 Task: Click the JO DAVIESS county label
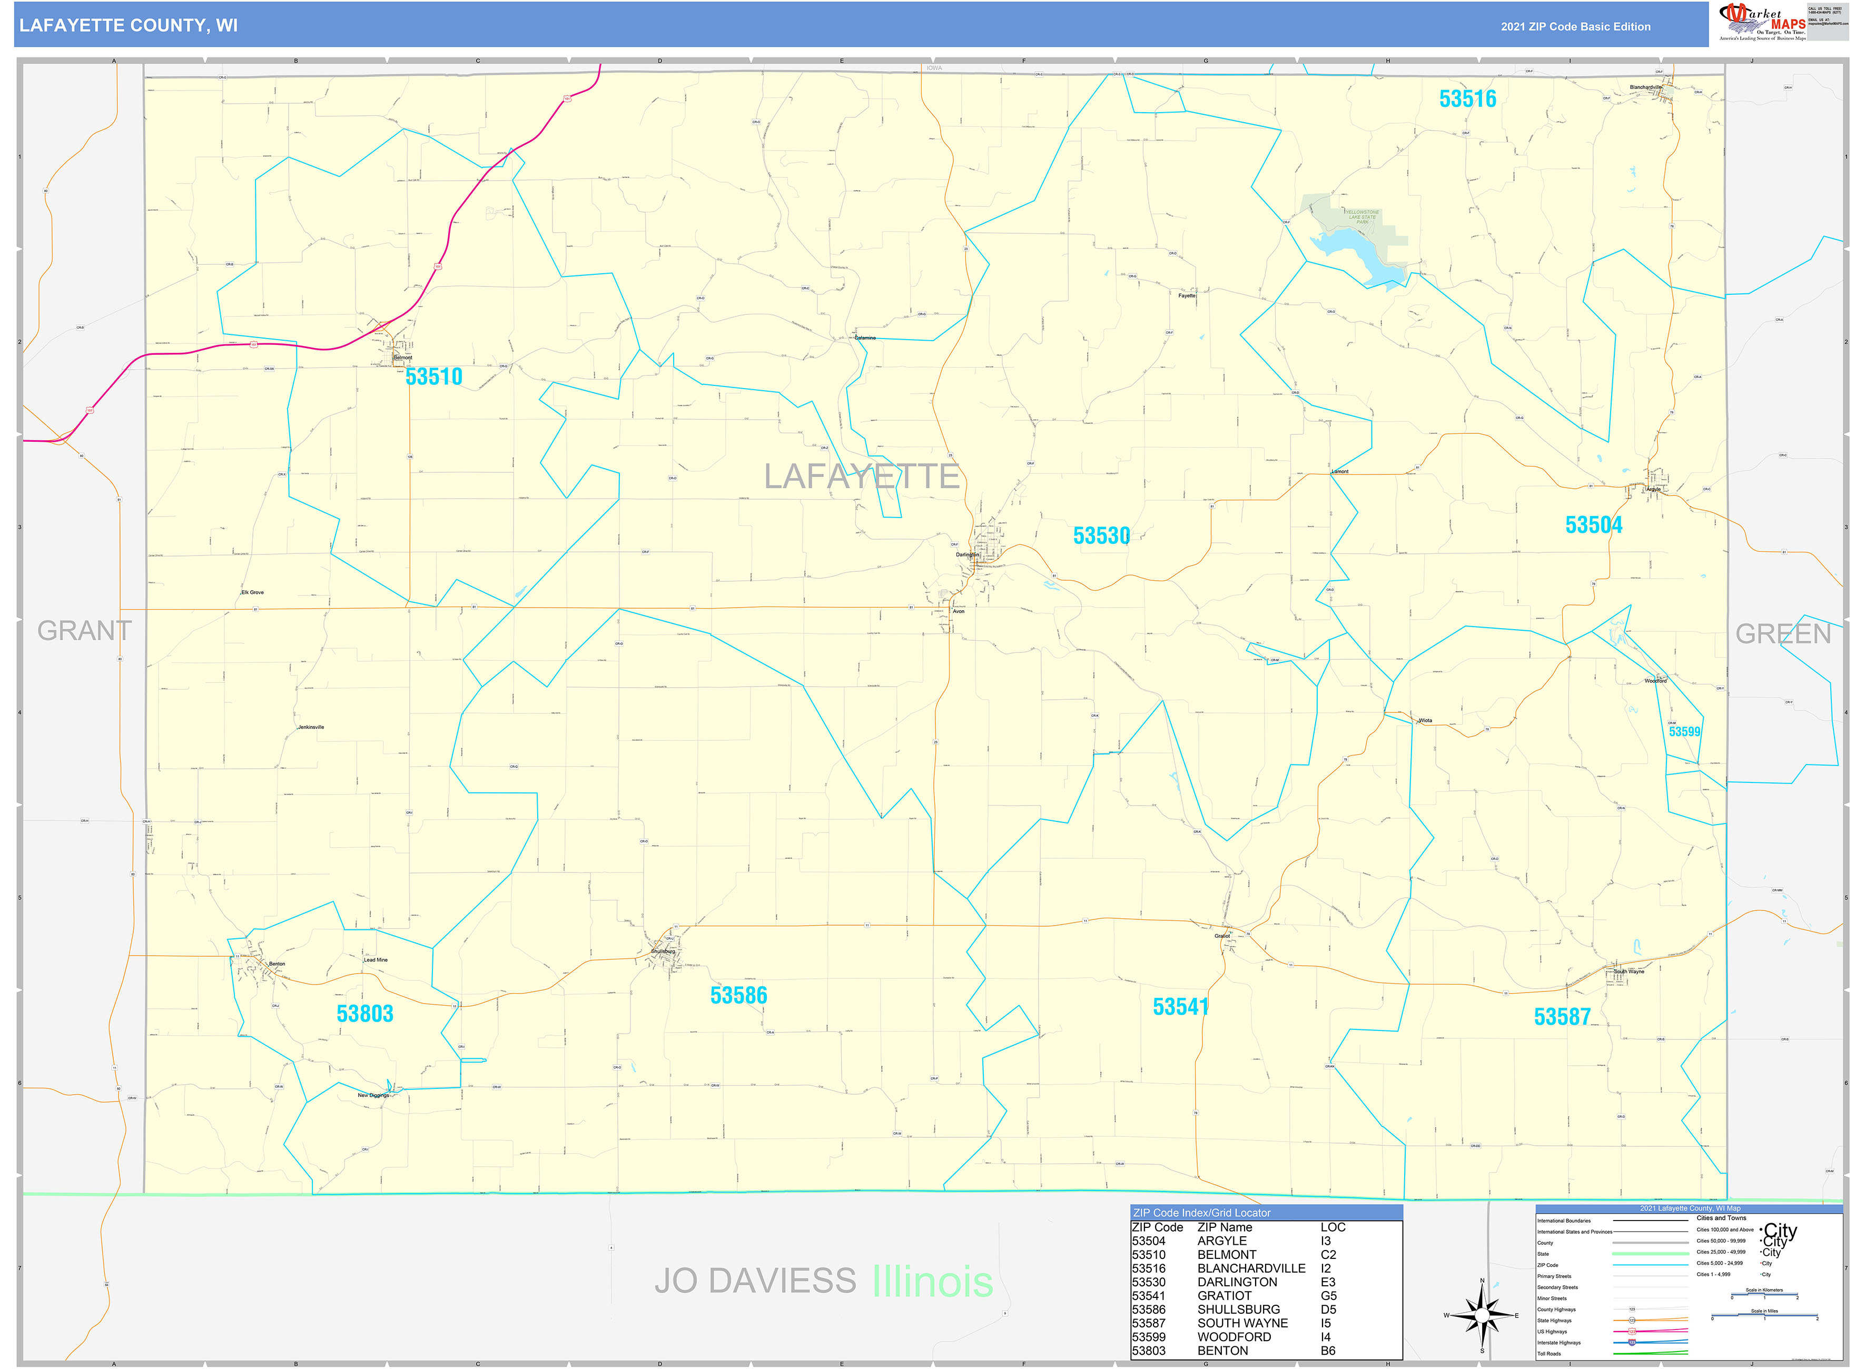pyautogui.click(x=755, y=1281)
